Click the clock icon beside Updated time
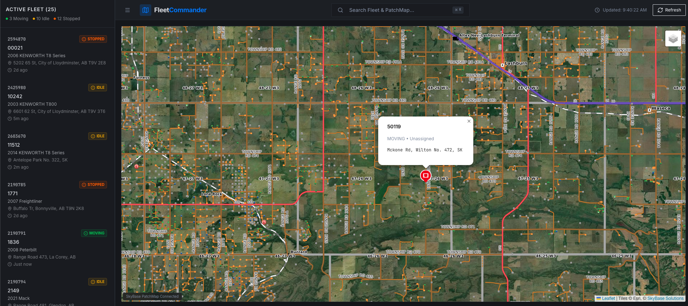The width and height of the screenshot is (688, 306). pyautogui.click(x=597, y=10)
